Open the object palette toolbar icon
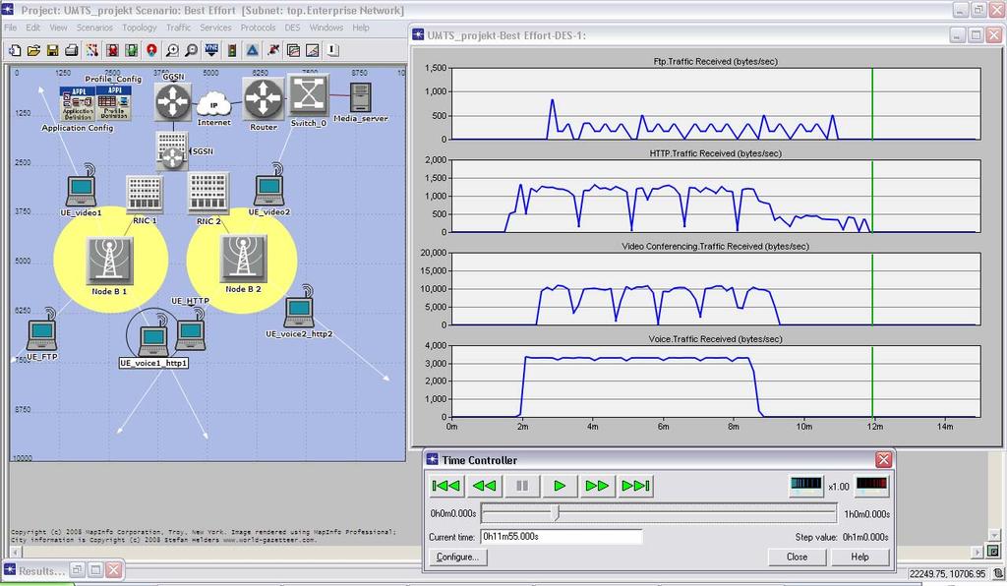The image size is (1007, 586). tap(92, 50)
